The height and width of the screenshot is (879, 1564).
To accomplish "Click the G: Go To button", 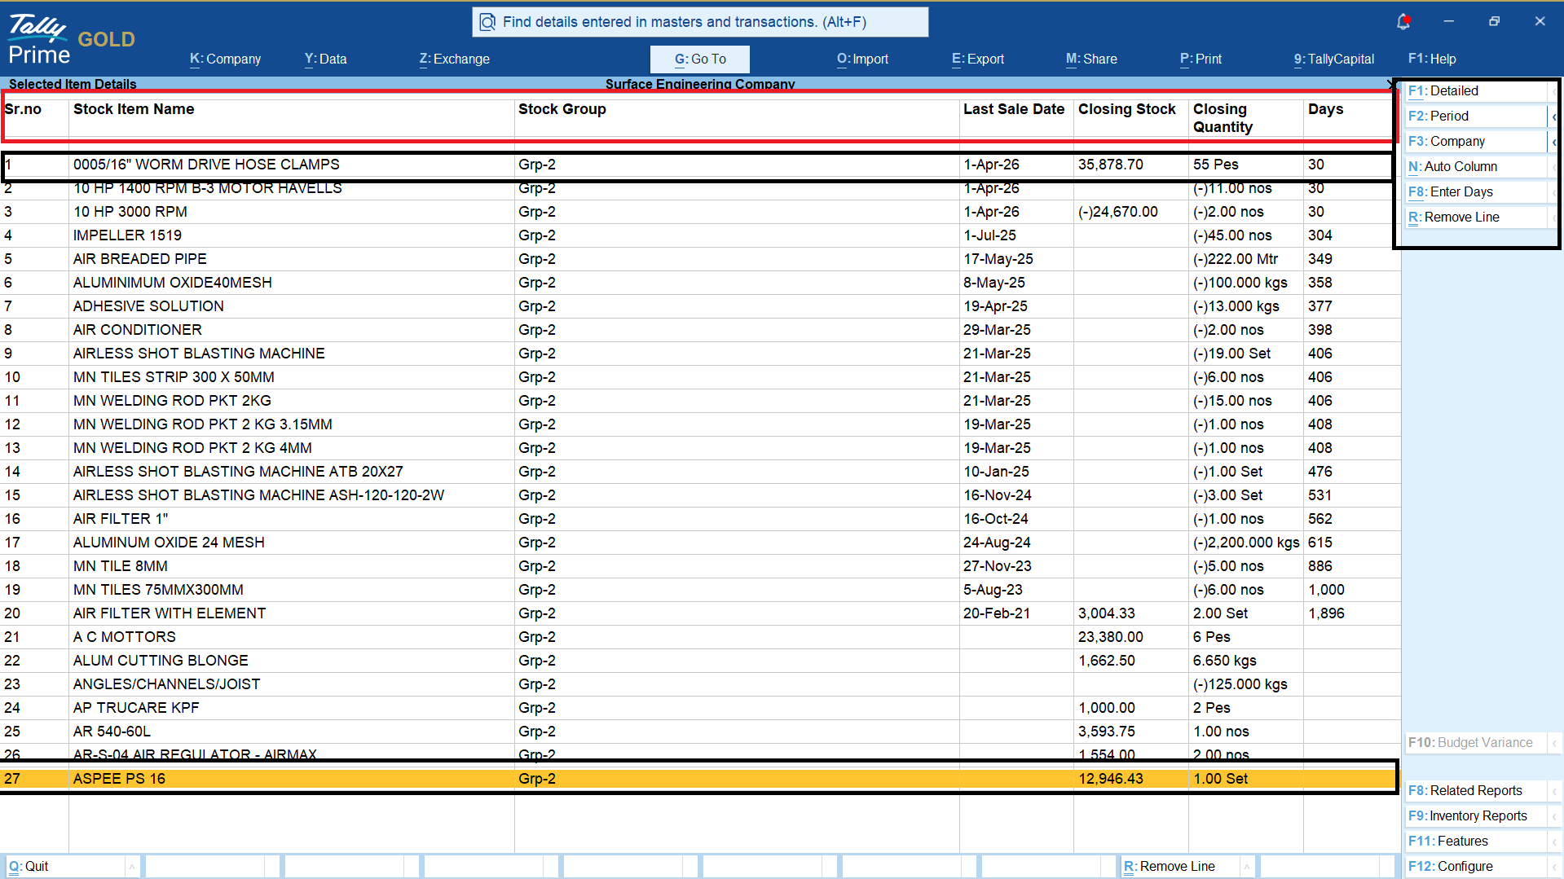I will tap(700, 59).
